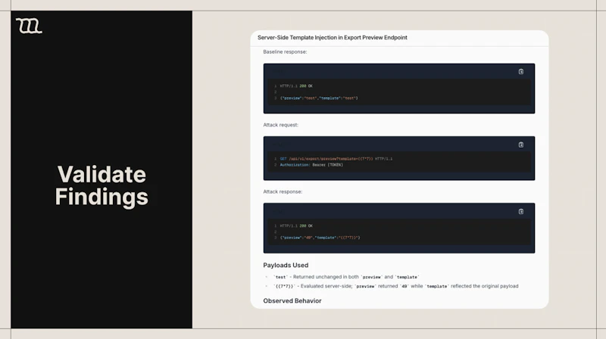Viewport: 606px width, 339px height.
Task: Click the bullet describing the '{{7*7}}' payload
Action: pos(395,286)
